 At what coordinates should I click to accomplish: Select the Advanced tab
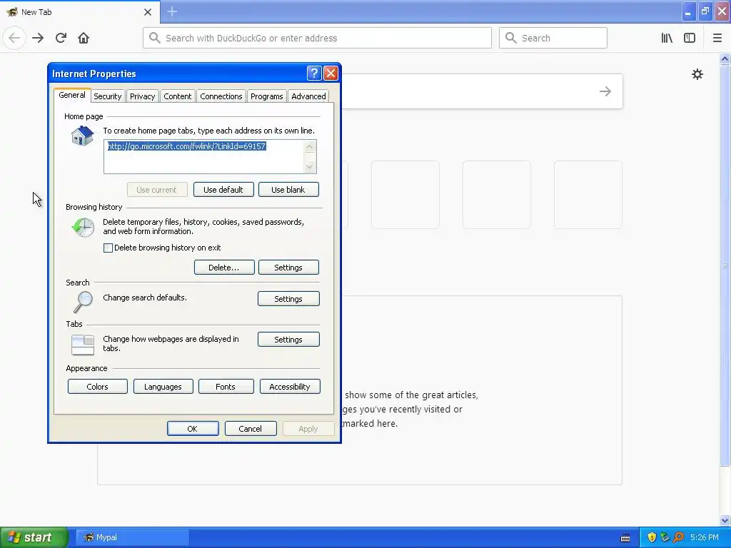click(308, 96)
